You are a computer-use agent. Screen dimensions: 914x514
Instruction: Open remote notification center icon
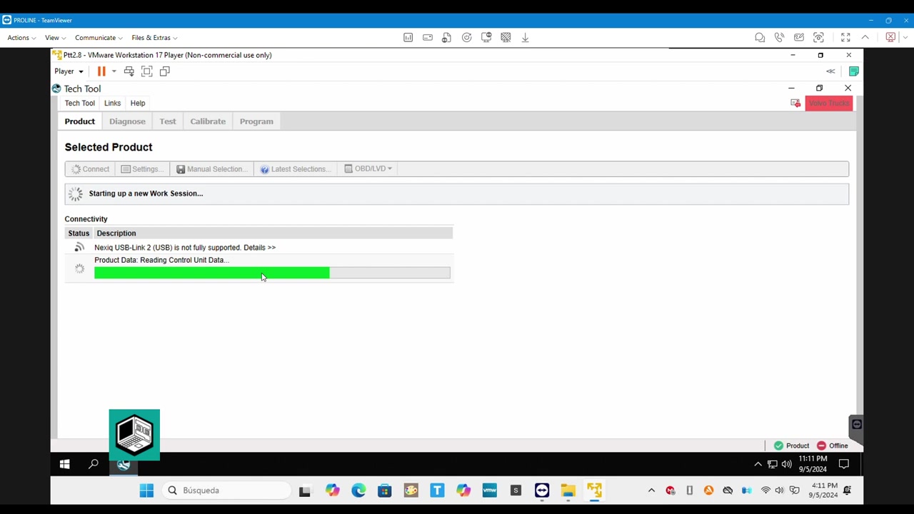click(844, 465)
